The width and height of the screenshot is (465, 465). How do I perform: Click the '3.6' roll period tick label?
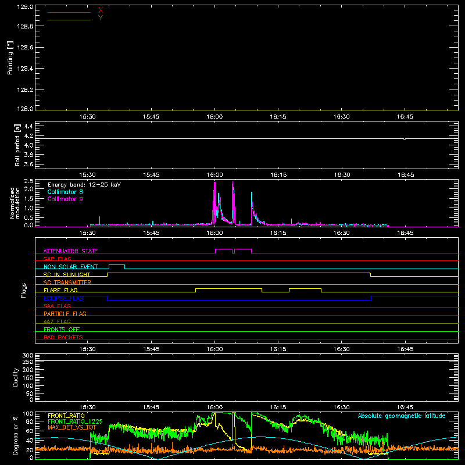click(x=28, y=164)
